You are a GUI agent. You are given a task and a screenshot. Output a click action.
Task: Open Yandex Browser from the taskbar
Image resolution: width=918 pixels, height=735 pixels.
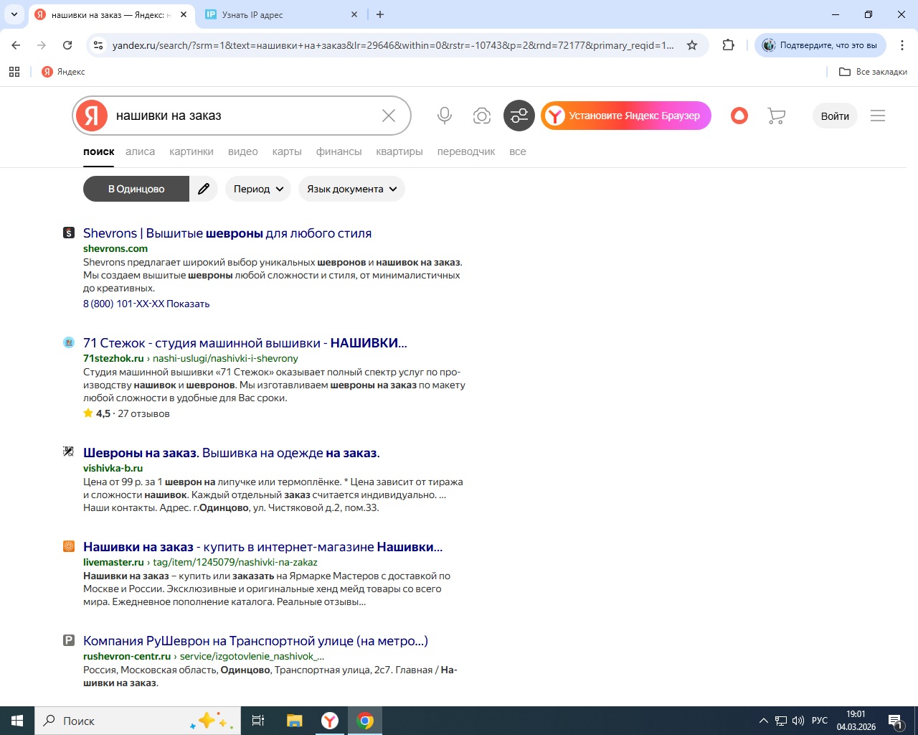coord(330,721)
